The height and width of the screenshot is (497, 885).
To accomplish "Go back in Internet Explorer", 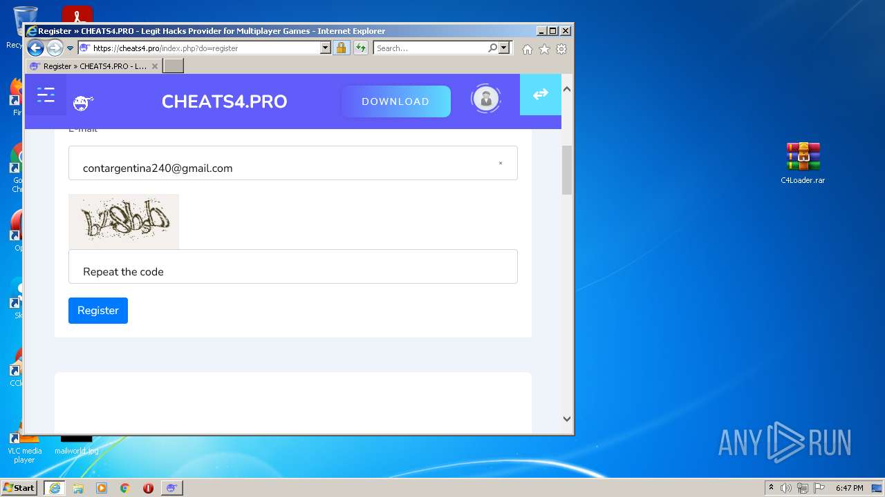I will point(35,48).
